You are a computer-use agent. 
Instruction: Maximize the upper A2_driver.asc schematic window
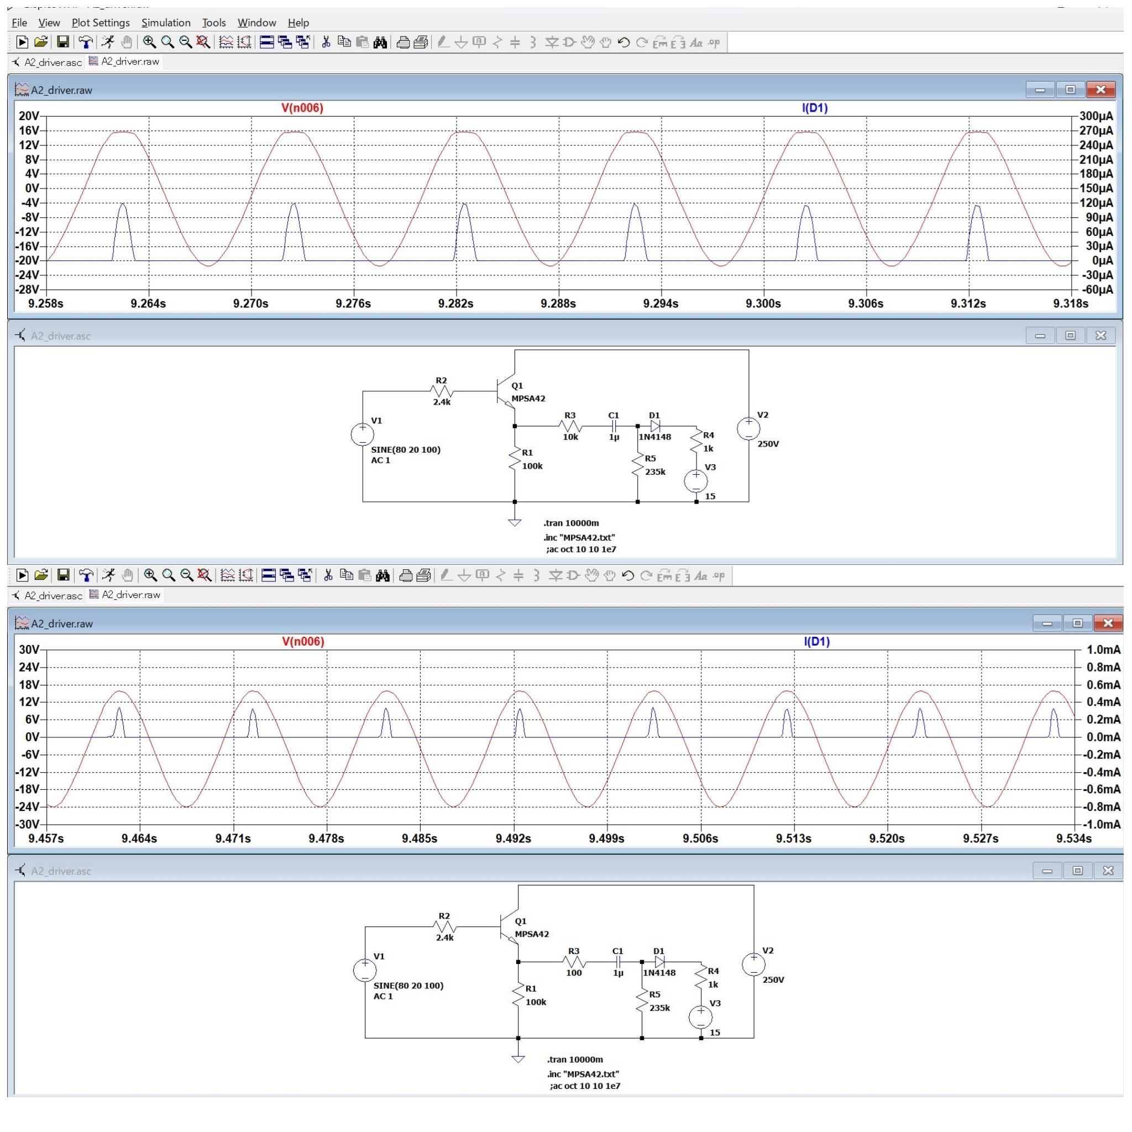1070,336
